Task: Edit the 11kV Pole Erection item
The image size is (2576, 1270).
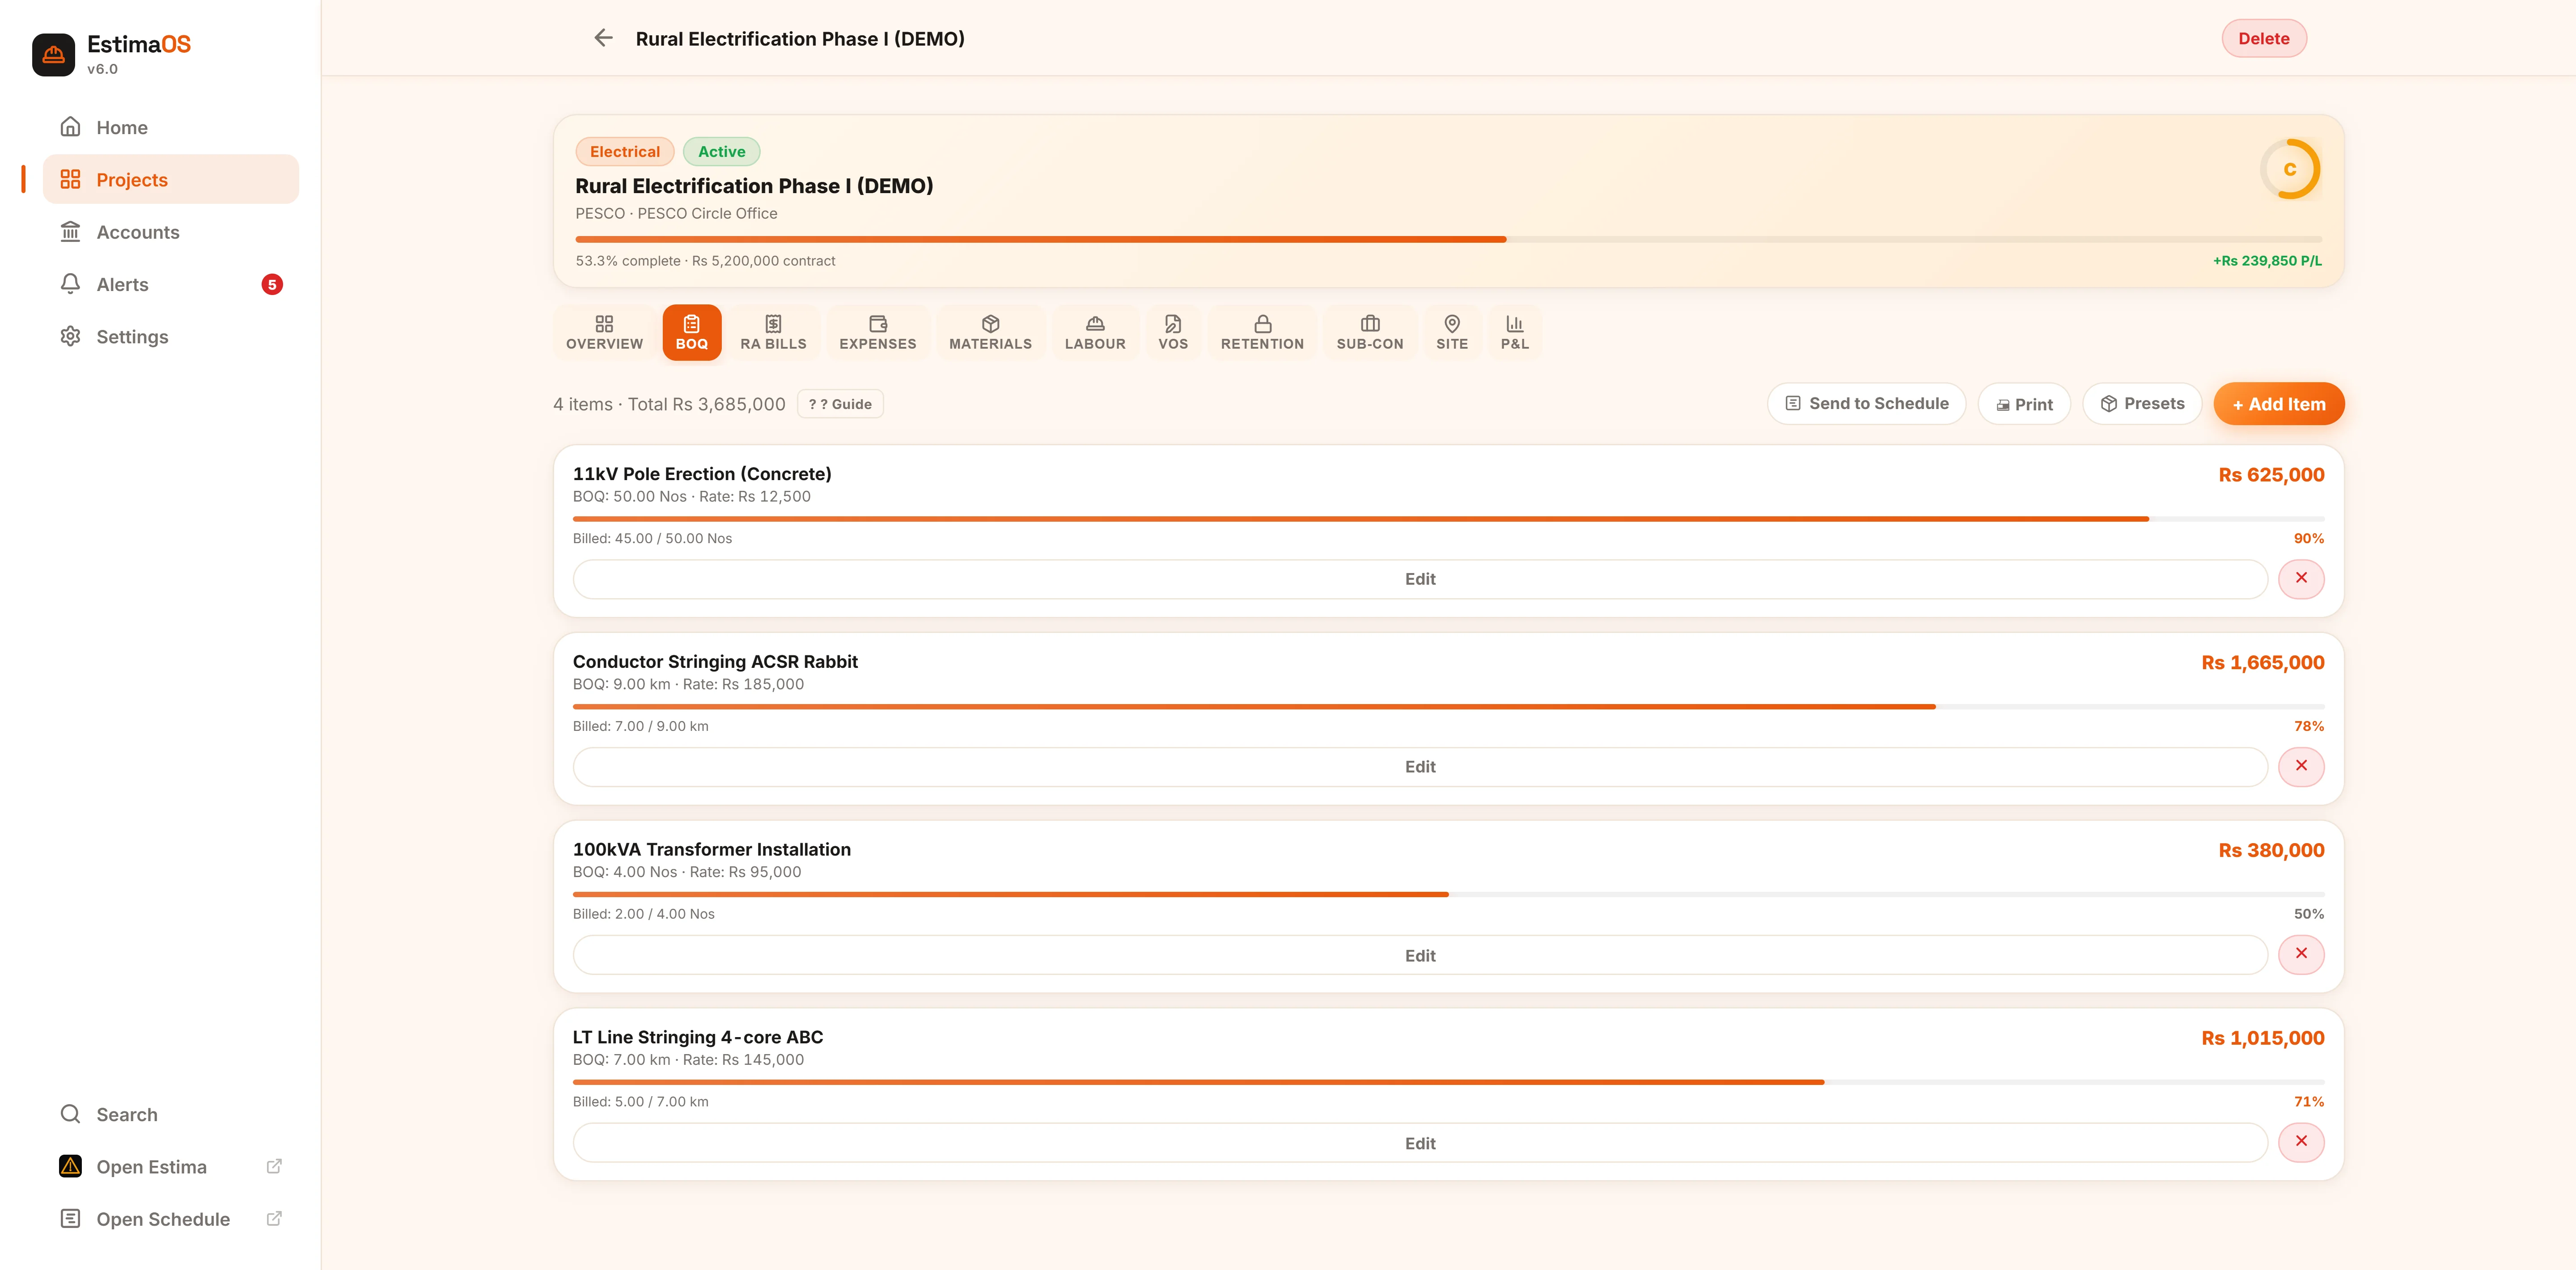Action: (1419, 579)
